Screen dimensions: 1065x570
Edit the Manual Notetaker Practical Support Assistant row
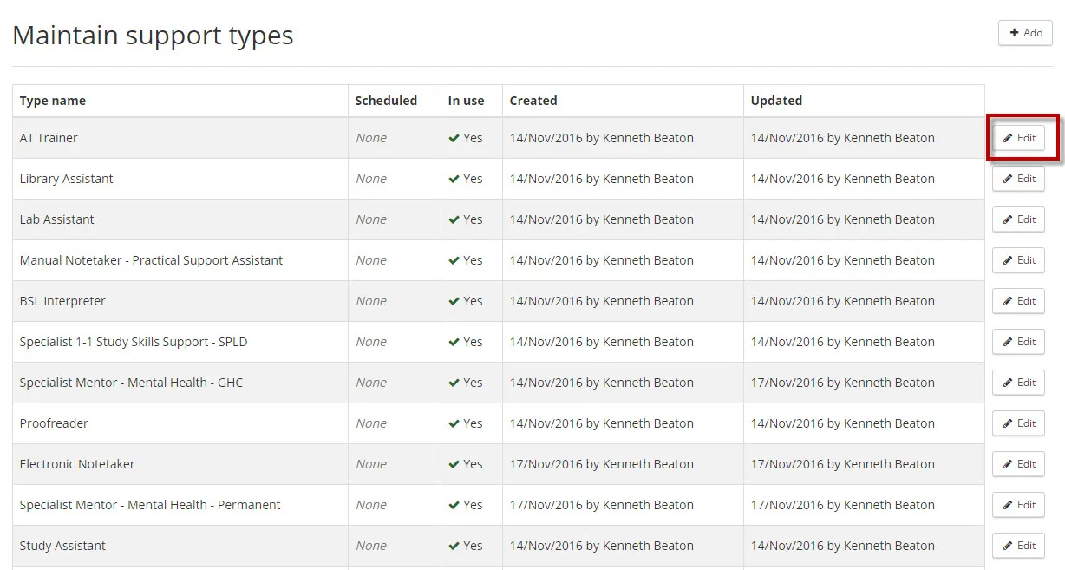[1018, 260]
